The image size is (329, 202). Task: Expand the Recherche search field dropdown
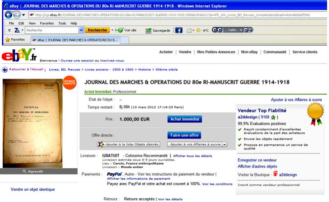tap(81, 30)
